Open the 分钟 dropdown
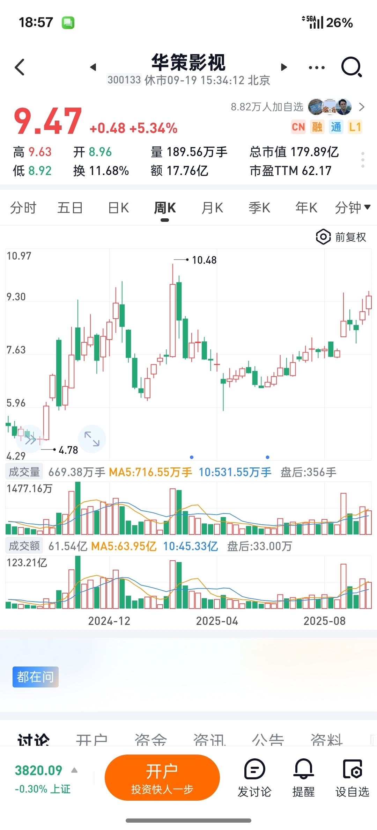 [353, 208]
